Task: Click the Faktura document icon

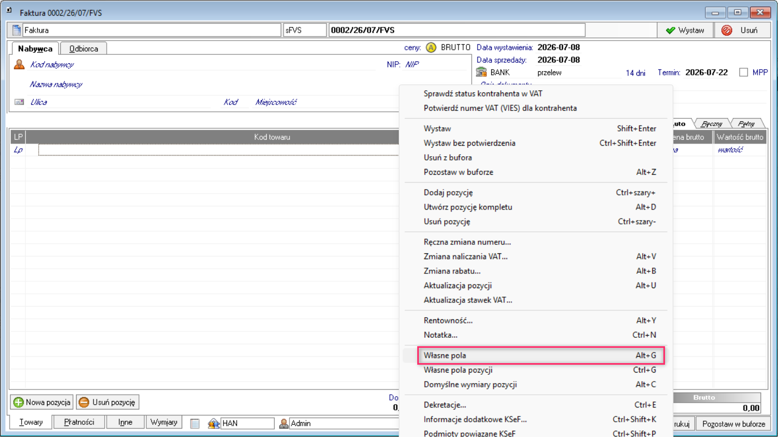Action: click(16, 30)
